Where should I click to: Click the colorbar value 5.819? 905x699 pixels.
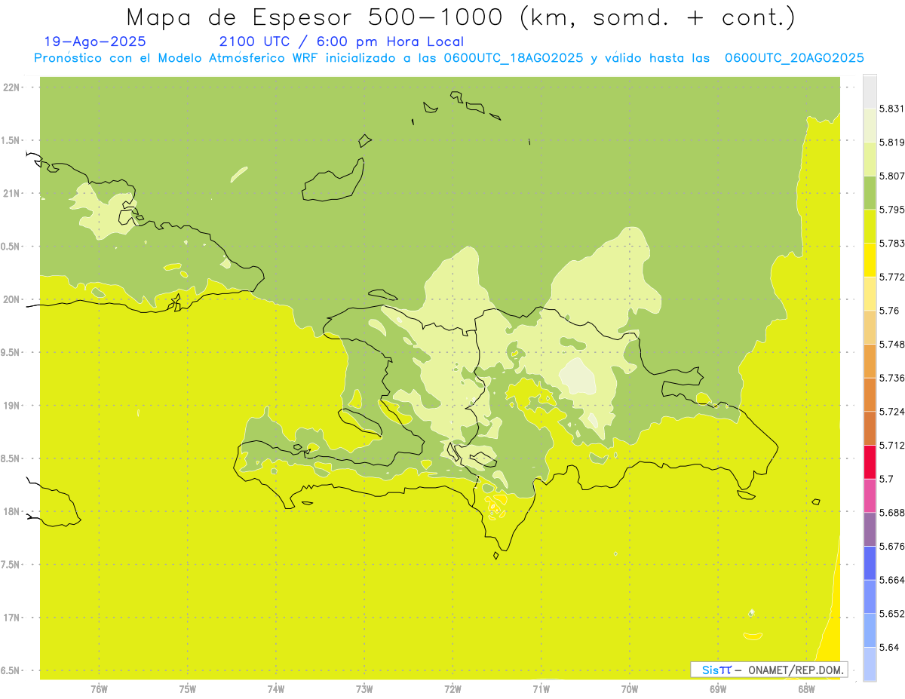891,143
